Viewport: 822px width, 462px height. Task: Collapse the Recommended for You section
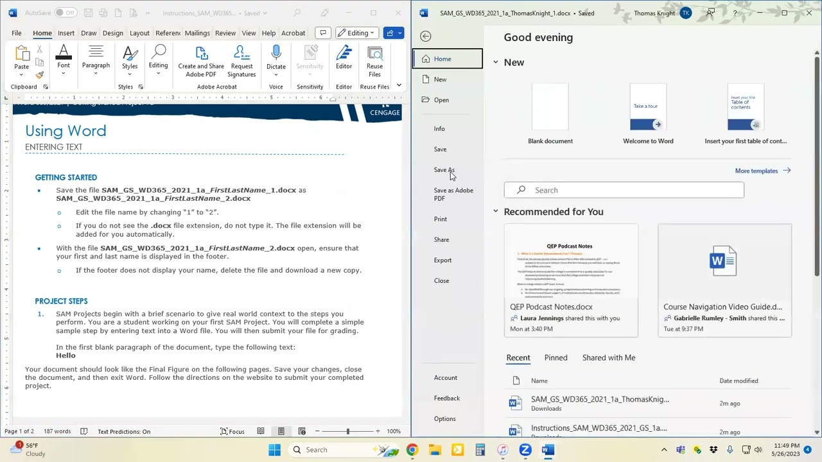tap(496, 212)
